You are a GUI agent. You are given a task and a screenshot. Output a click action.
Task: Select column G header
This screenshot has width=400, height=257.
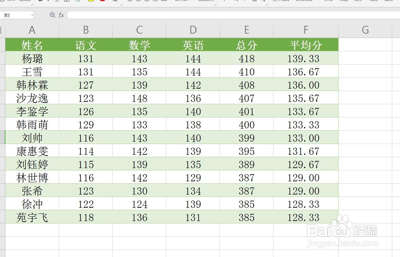coord(365,30)
